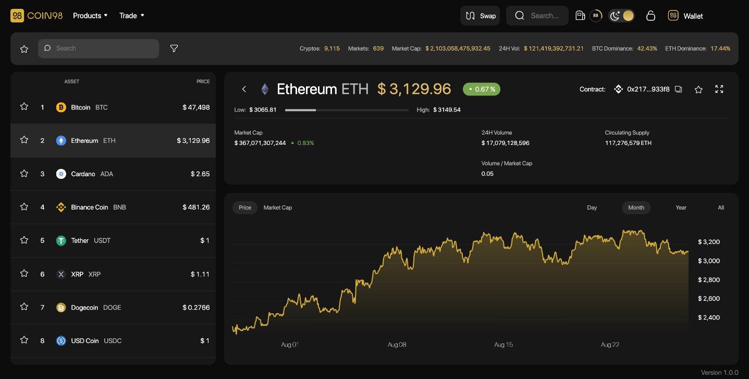The height and width of the screenshot is (379, 749).
Task: Click the COIN98 logo
Action: point(36,16)
